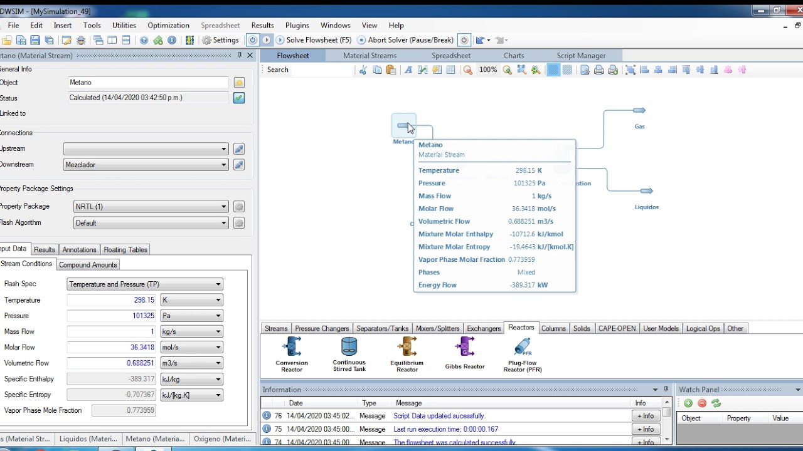Open the Flash Spec dropdown
The height and width of the screenshot is (451, 803).
[145, 284]
